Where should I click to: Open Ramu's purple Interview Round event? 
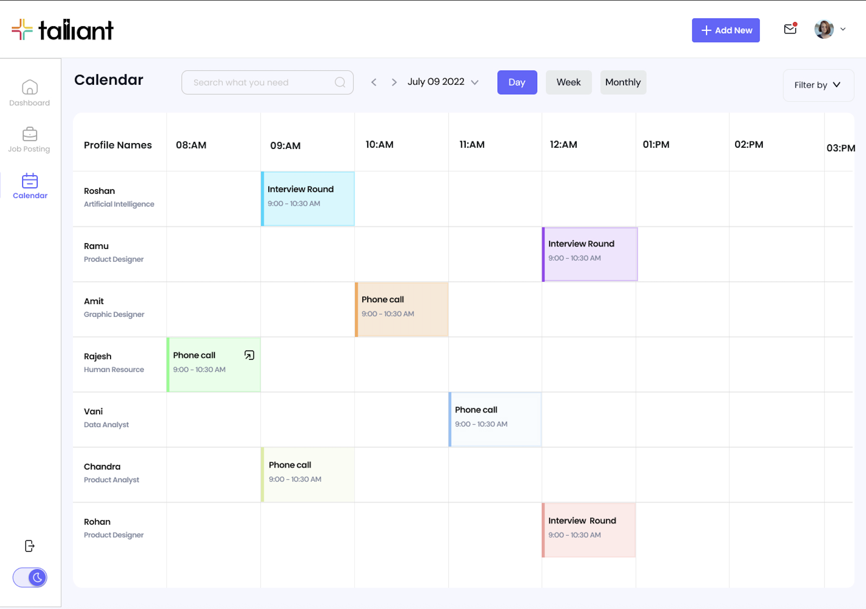pos(589,254)
